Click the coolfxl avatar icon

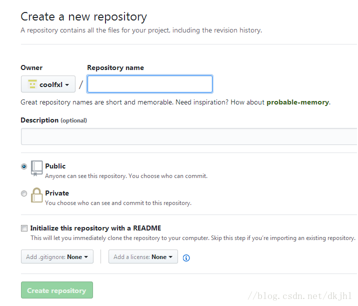coord(32,84)
